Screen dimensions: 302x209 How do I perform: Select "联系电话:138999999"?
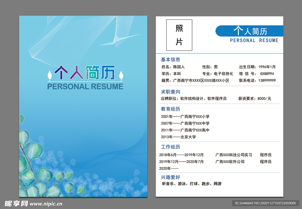(257, 80)
